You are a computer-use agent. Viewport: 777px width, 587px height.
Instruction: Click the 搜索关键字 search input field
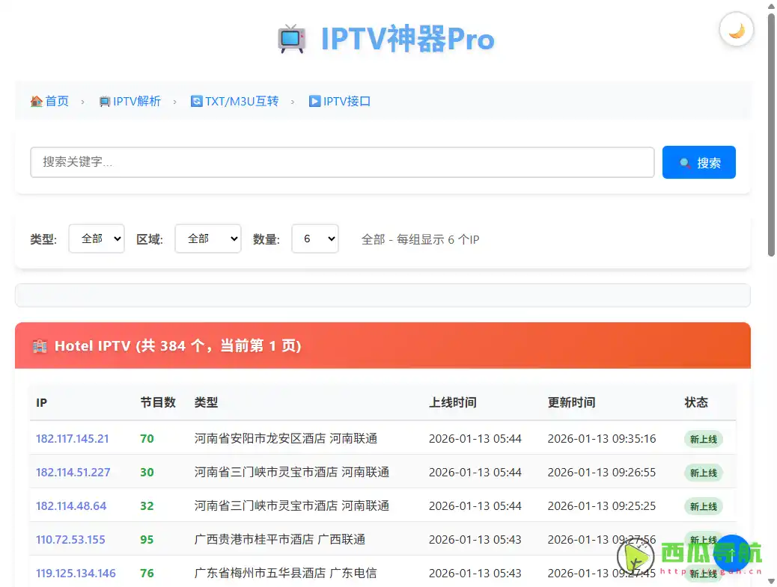pyautogui.click(x=342, y=162)
